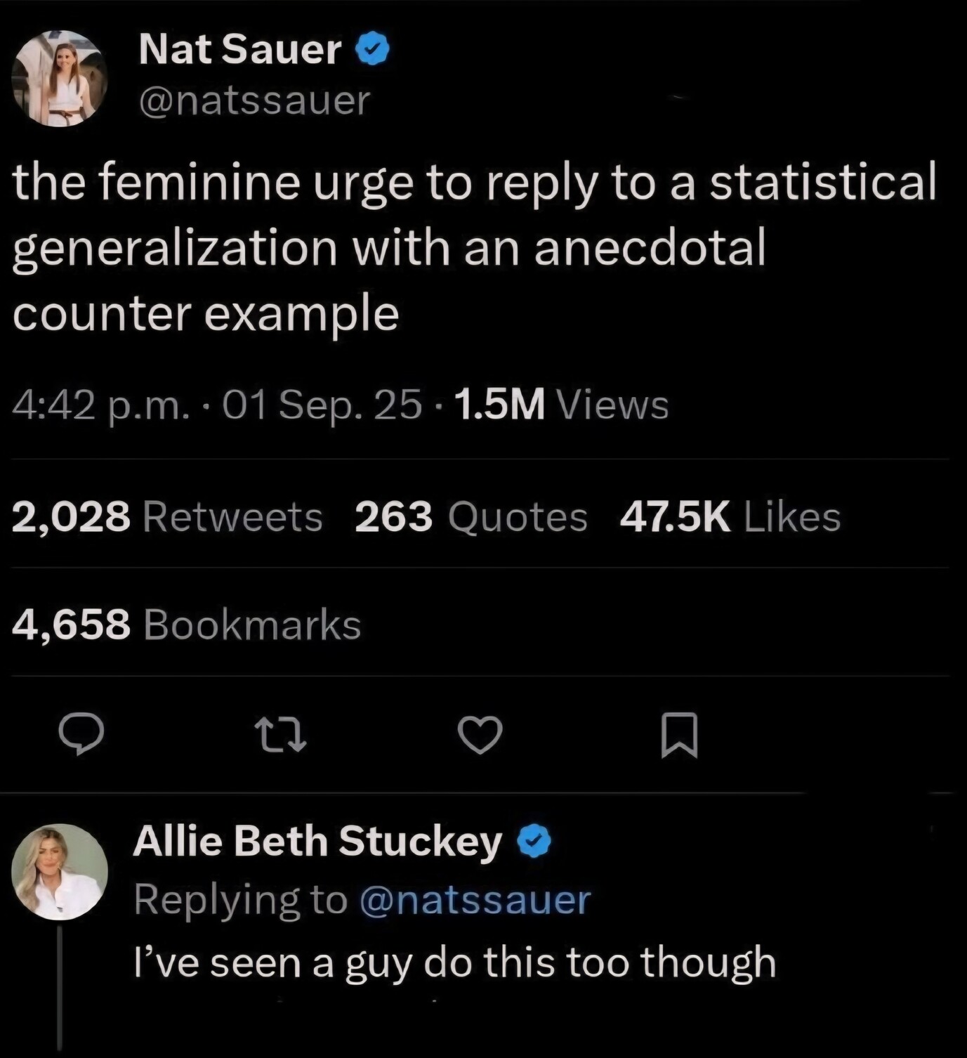Open Allie Beth Stuckey's profile picture
This screenshot has height=1058, width=967.
(60, 872)
